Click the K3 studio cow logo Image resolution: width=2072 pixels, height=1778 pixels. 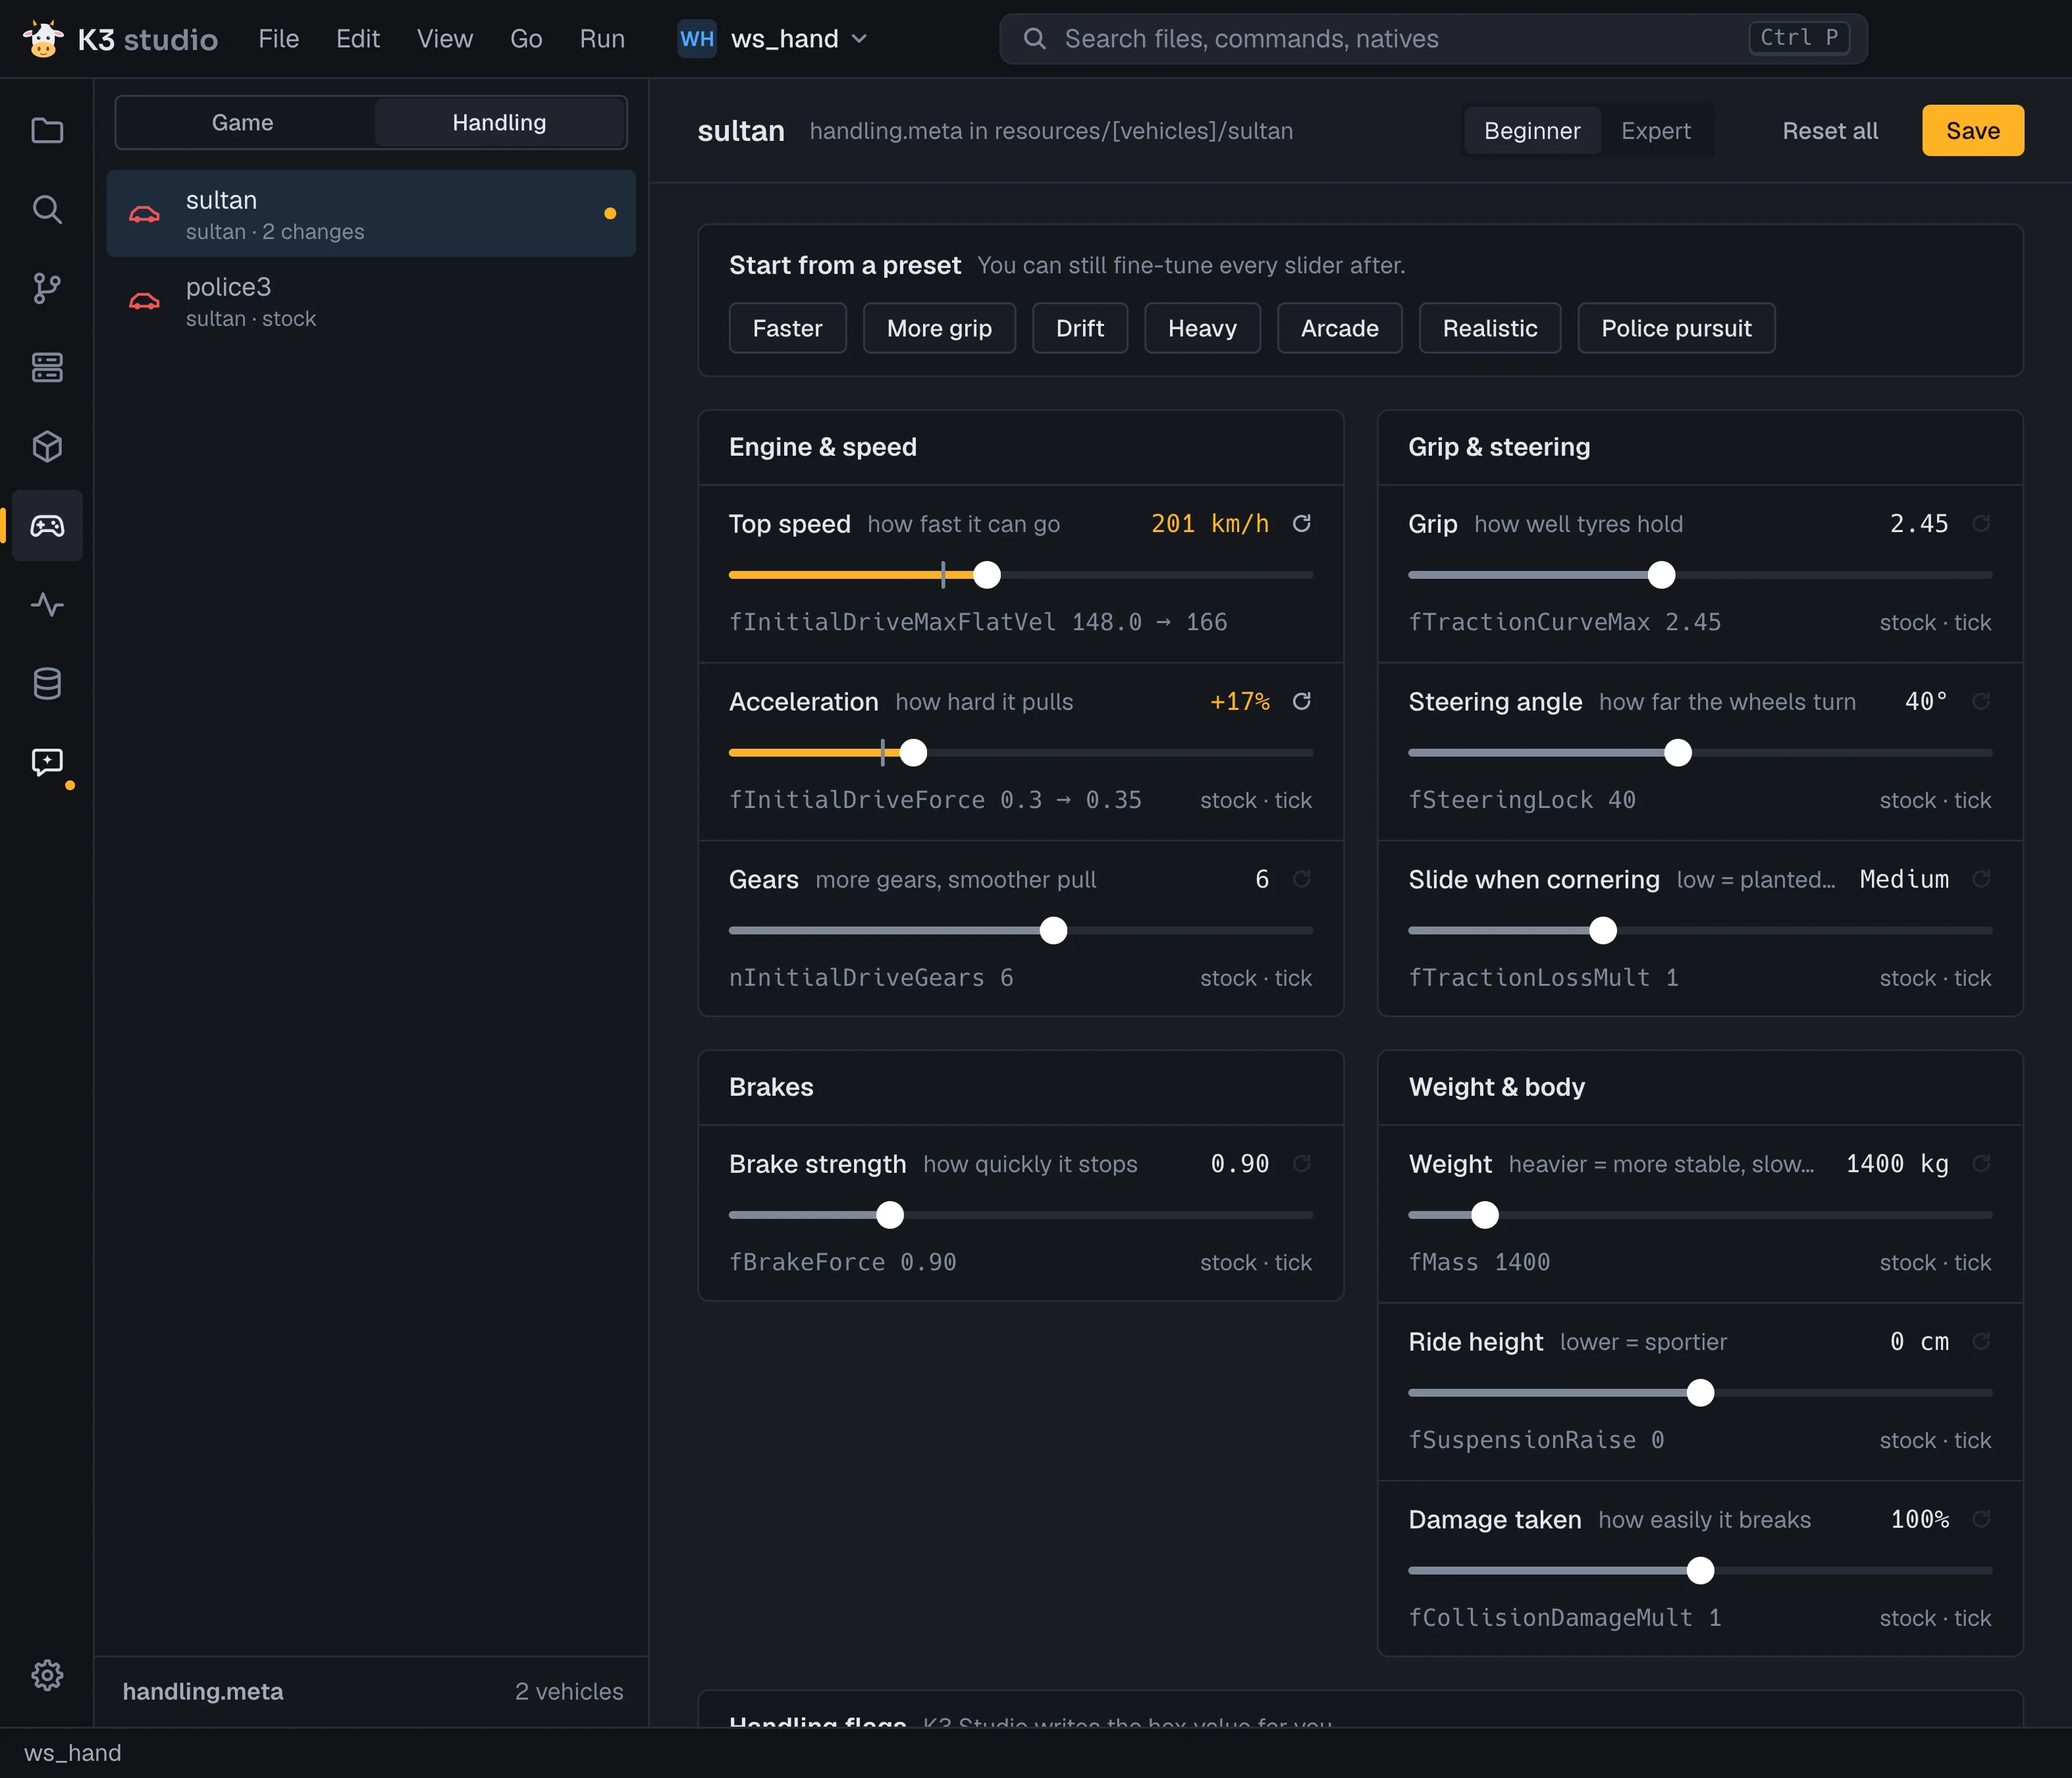[x=44, y=39]
